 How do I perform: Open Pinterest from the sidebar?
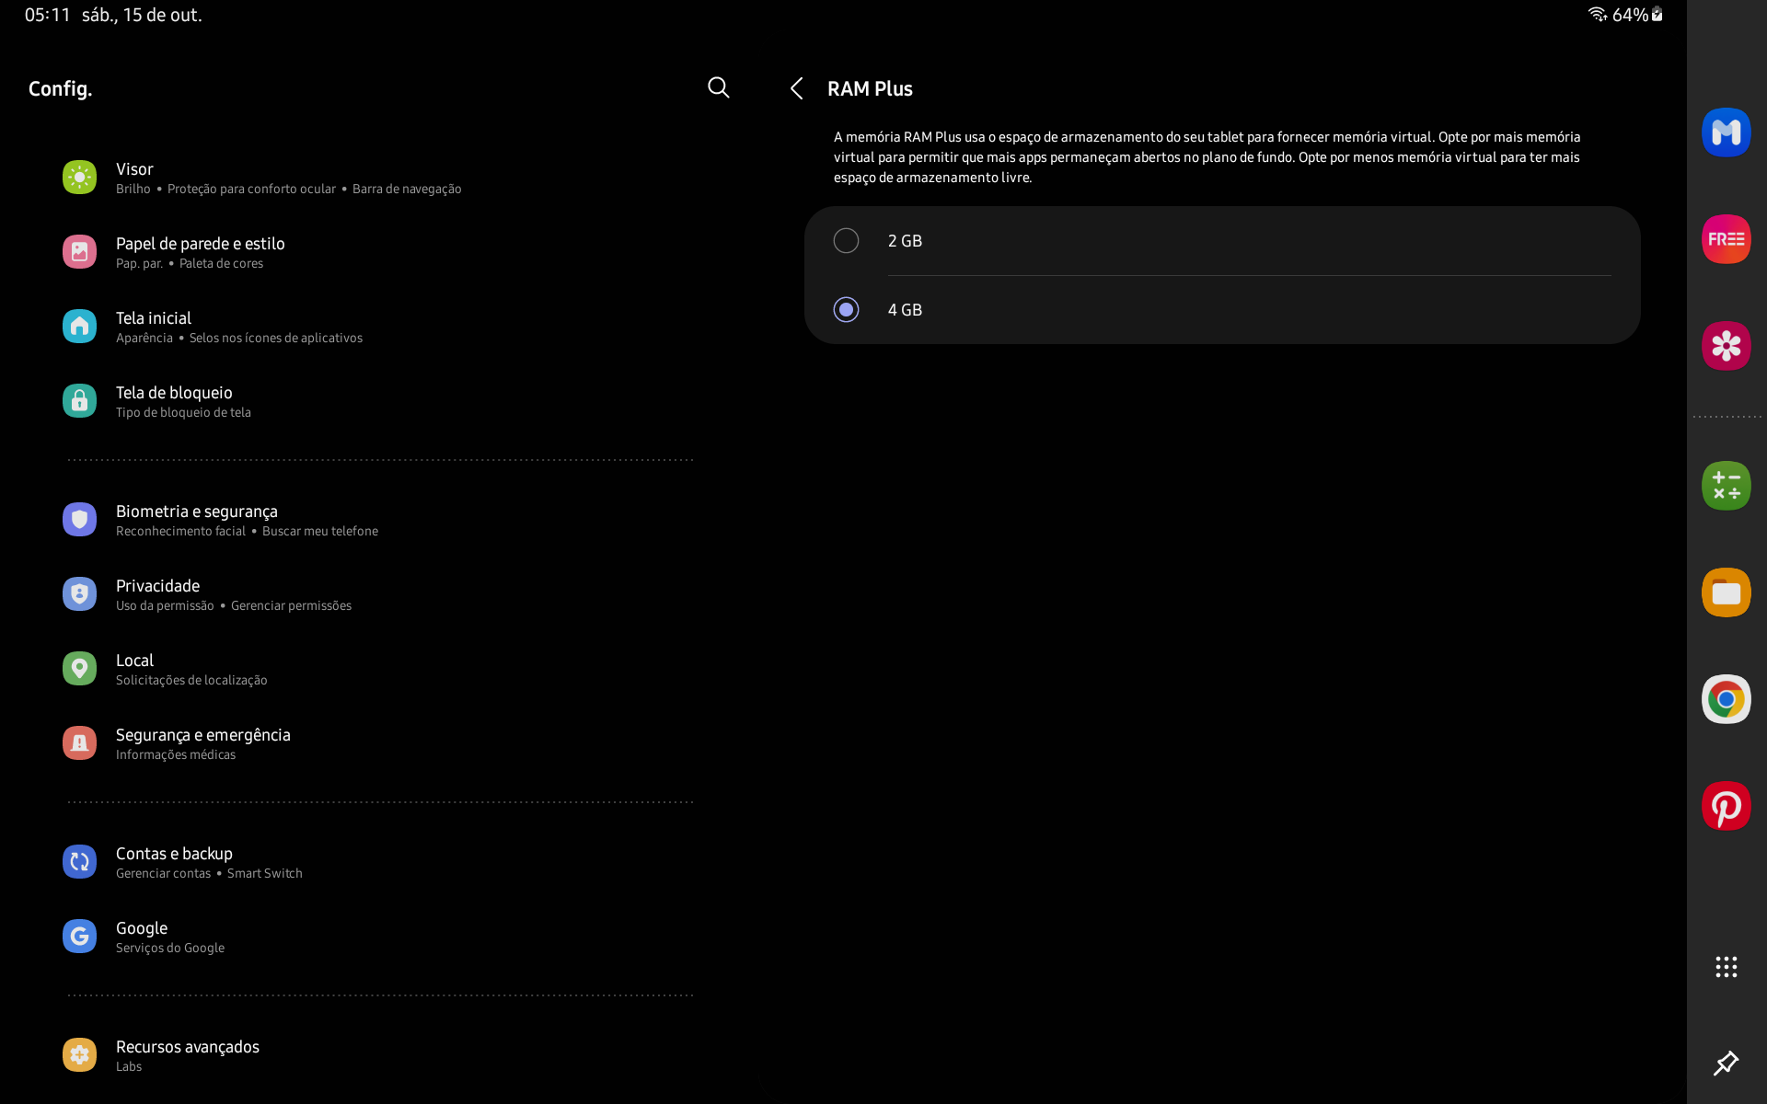1727,806
